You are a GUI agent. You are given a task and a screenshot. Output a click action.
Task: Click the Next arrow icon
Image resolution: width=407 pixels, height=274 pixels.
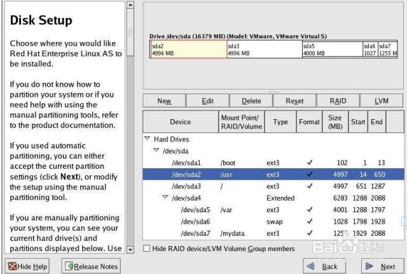tap(369, 266)
